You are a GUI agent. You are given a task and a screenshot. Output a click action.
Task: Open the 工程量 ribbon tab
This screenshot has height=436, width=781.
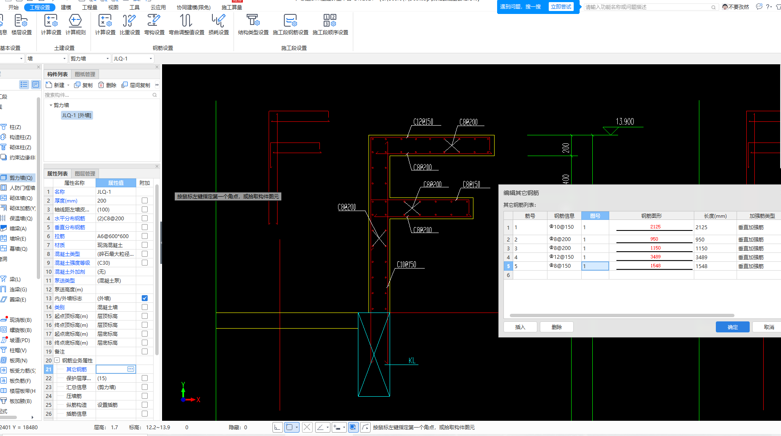pos(89,7)
